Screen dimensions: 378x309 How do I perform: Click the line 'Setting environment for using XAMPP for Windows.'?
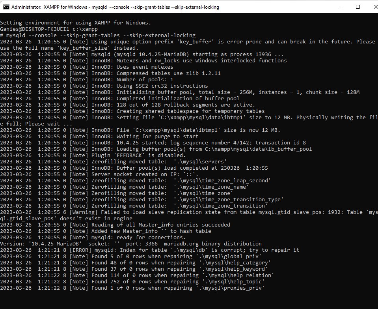point(75,23)
